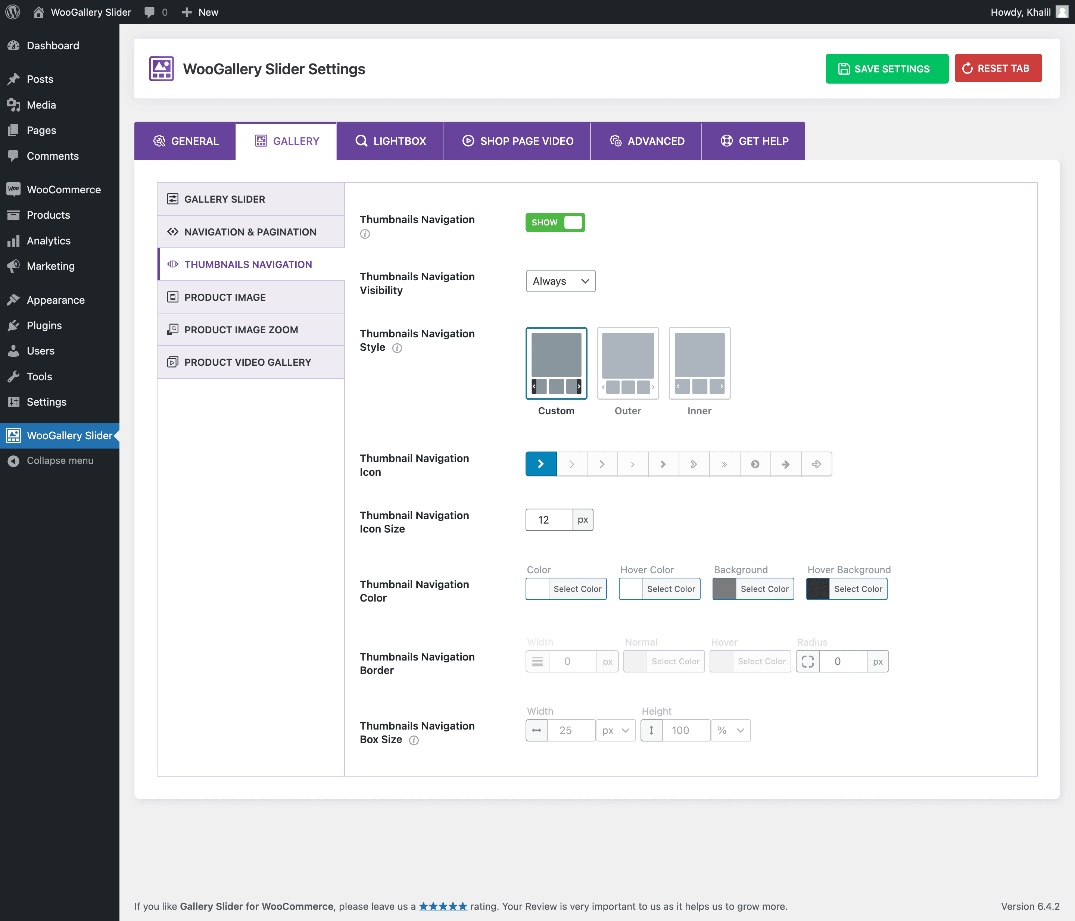This screenshot has width=1075, height=921.
Task: Choose the outlined arrow navigation icon
Action: [x=816, y=464]
